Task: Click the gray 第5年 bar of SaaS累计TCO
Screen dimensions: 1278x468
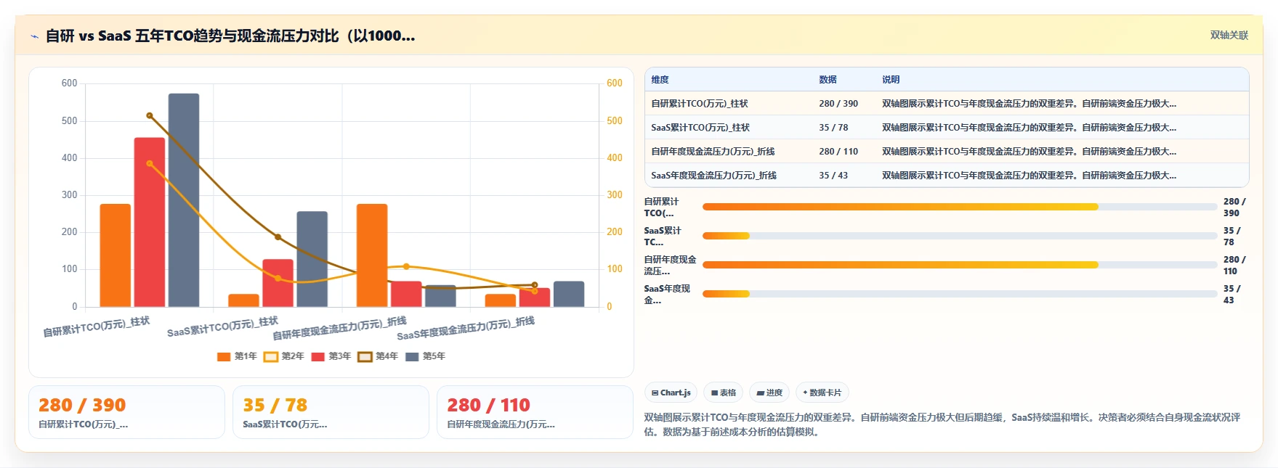Action: point(312,259)
